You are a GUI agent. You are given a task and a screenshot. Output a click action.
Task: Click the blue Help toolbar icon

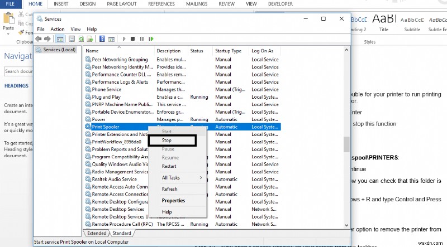coord(102,38)
